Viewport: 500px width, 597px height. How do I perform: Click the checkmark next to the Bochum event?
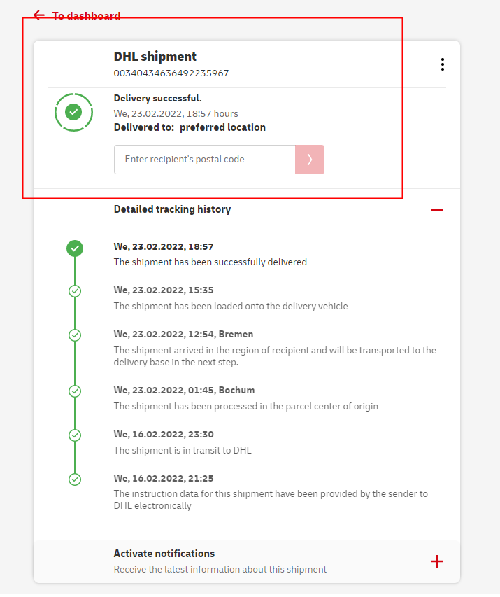tap(75, 391)
